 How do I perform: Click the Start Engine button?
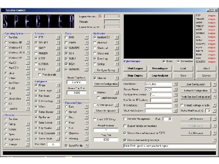tap(135, 68)
